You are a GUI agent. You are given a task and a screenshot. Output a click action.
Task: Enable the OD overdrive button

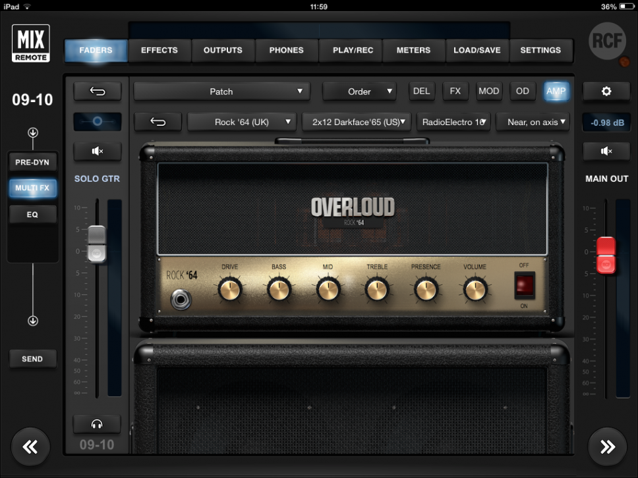[x=522, y=92]
